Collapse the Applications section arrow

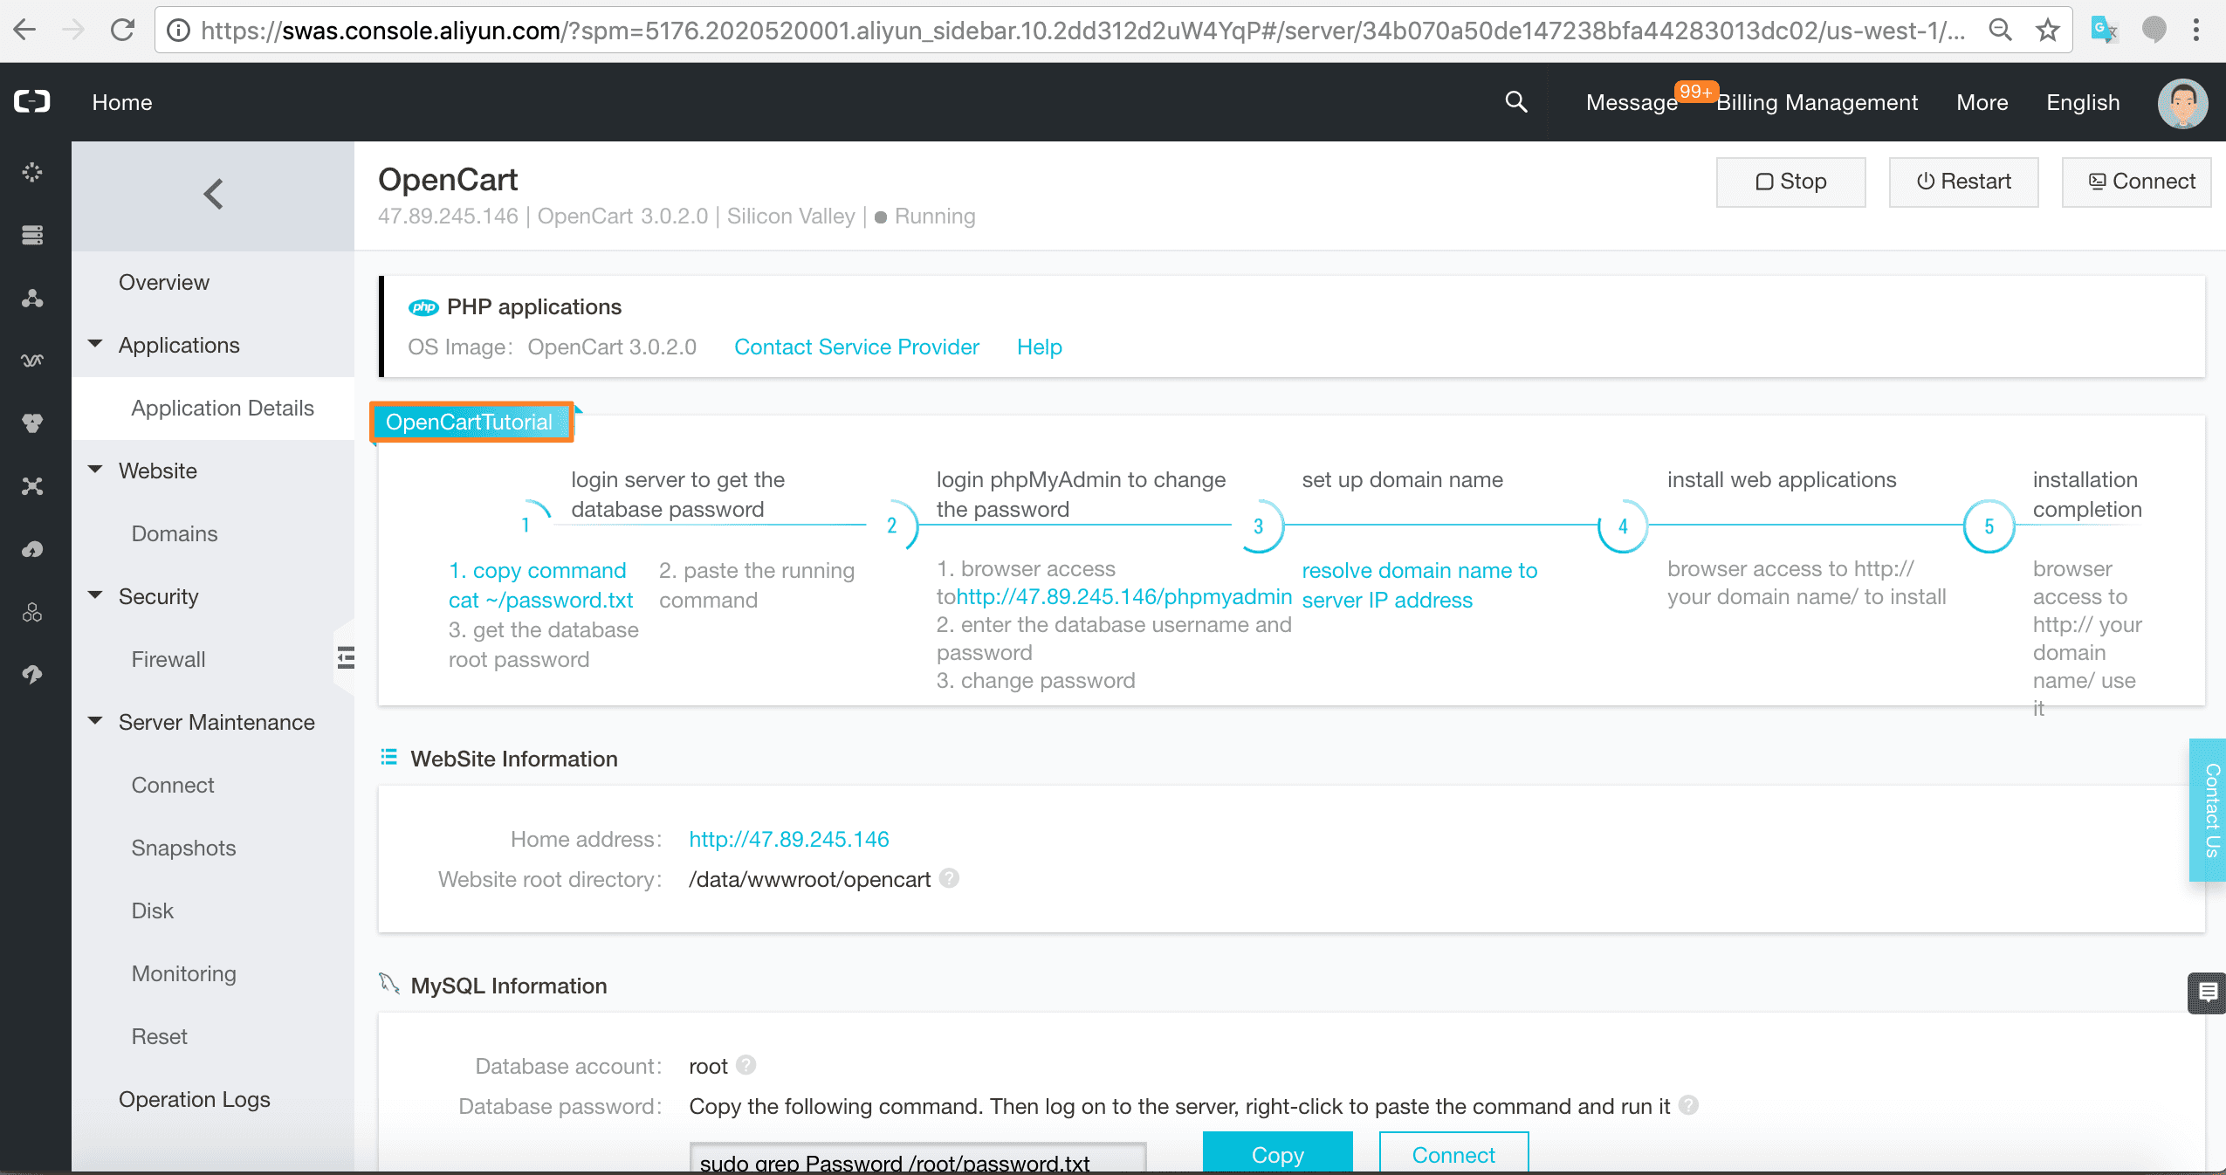96,344
